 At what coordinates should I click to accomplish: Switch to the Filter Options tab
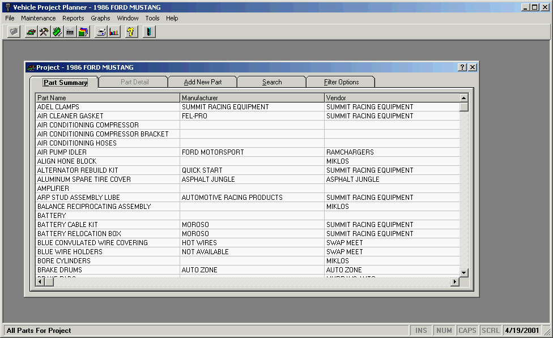tap(341, 82)
